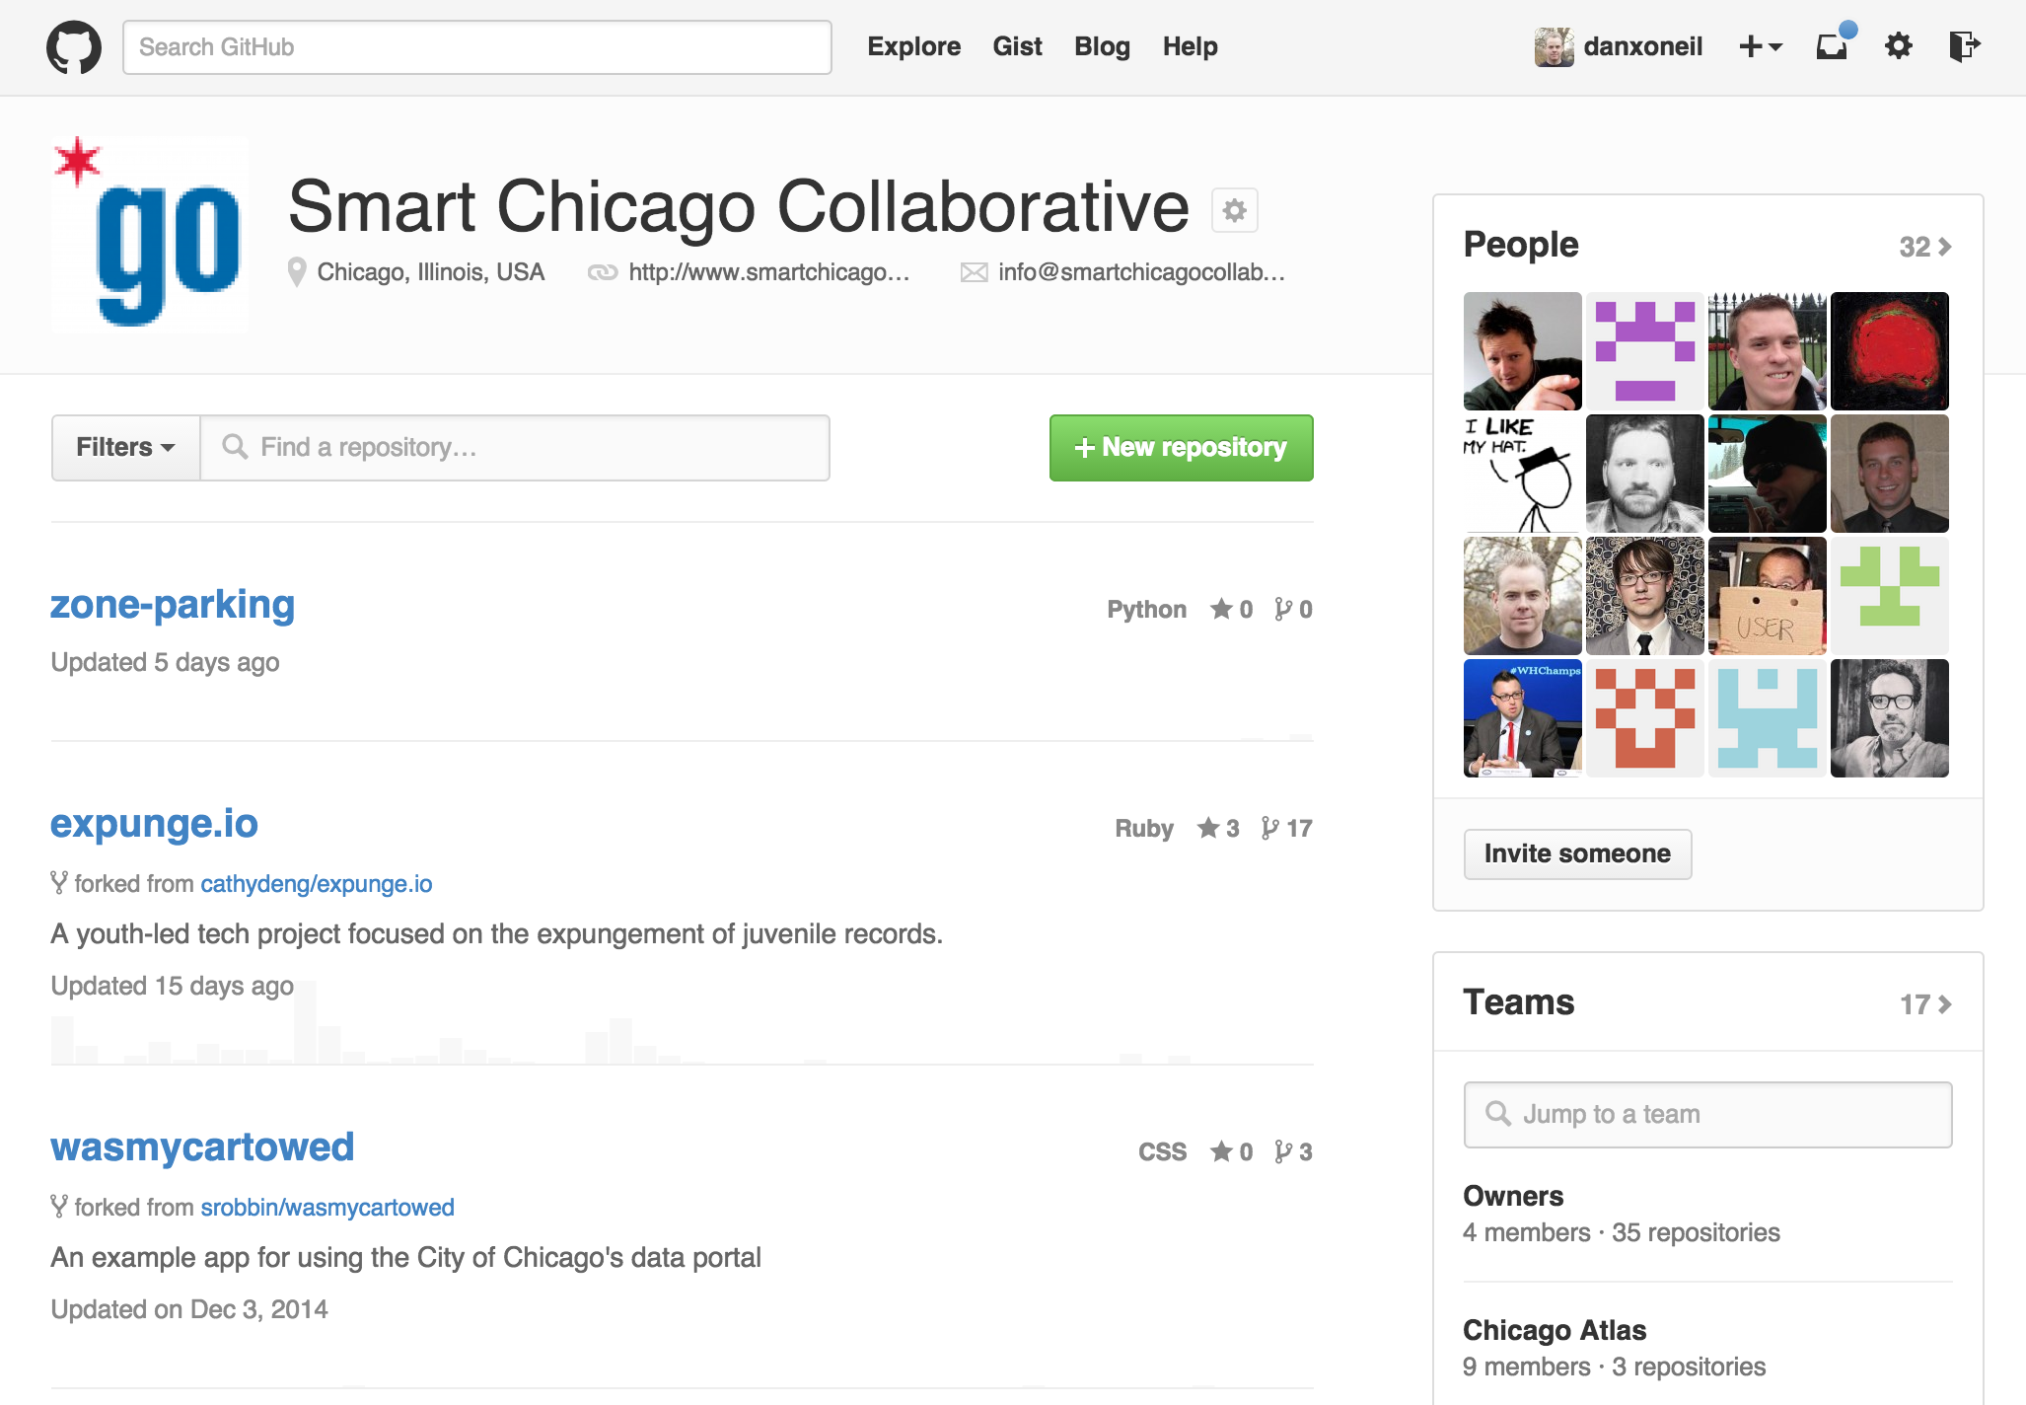
Task: Open the red blob member avatar
Action: 1890,351
